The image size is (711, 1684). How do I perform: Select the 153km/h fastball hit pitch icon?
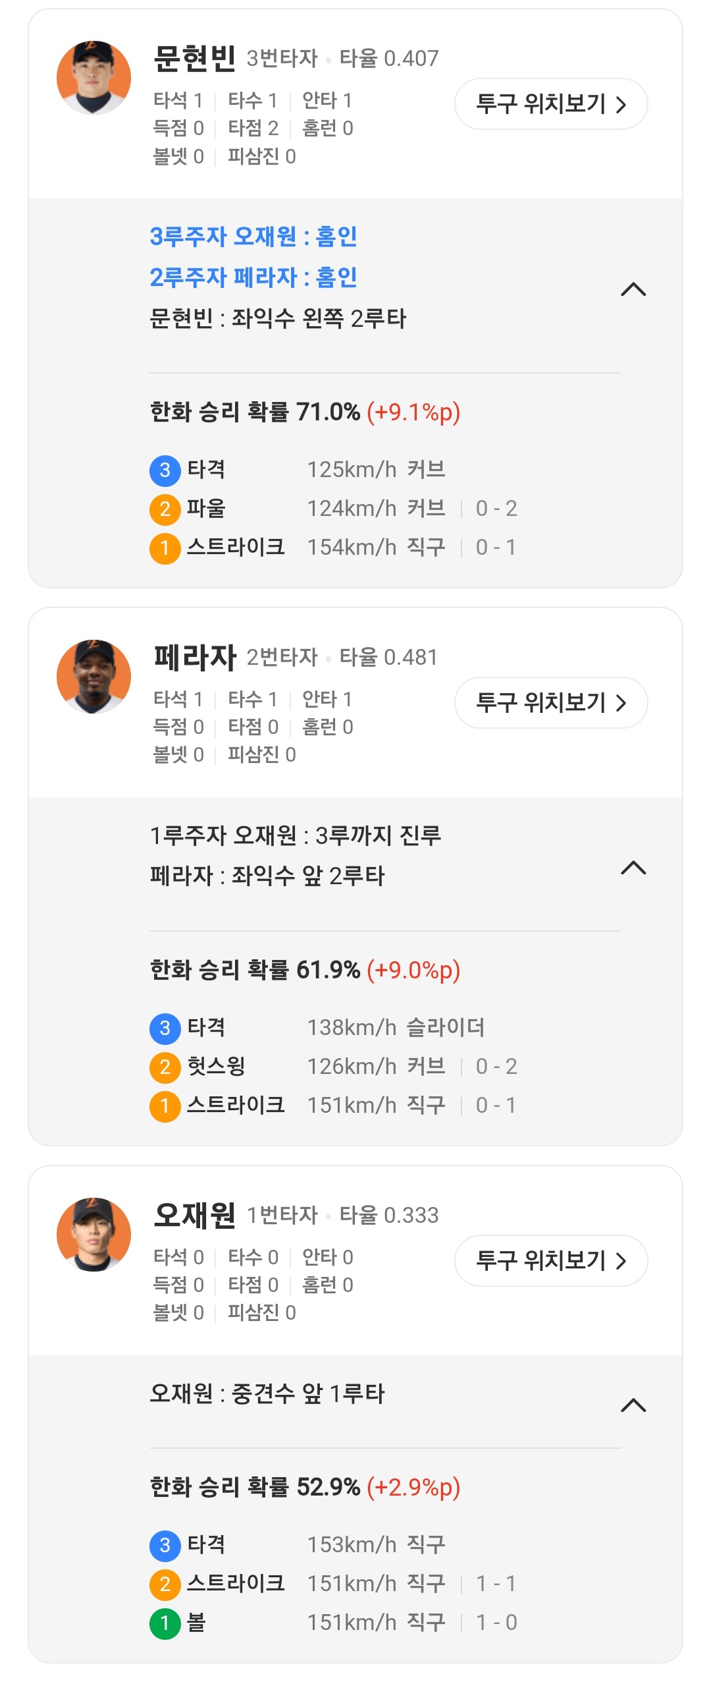click(x=165, y=1546)
